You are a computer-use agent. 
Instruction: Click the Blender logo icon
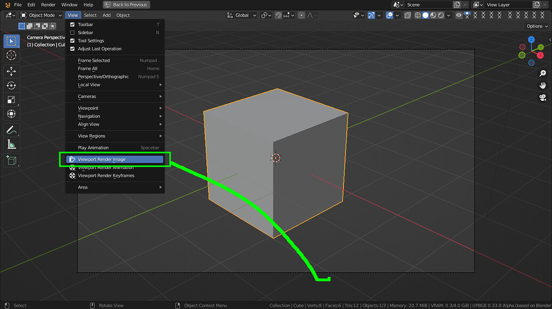coord(7,5)
